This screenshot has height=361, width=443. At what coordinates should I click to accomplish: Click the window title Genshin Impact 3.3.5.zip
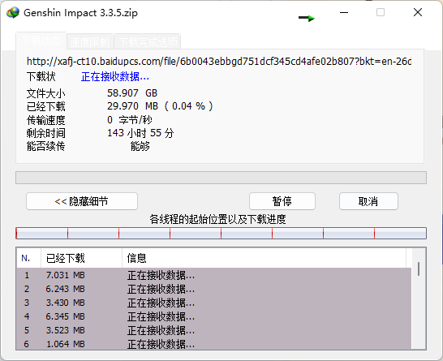point(80,13)
